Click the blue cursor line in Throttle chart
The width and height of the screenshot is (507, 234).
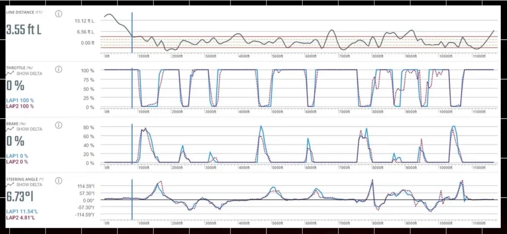click(x=132, y=88)
